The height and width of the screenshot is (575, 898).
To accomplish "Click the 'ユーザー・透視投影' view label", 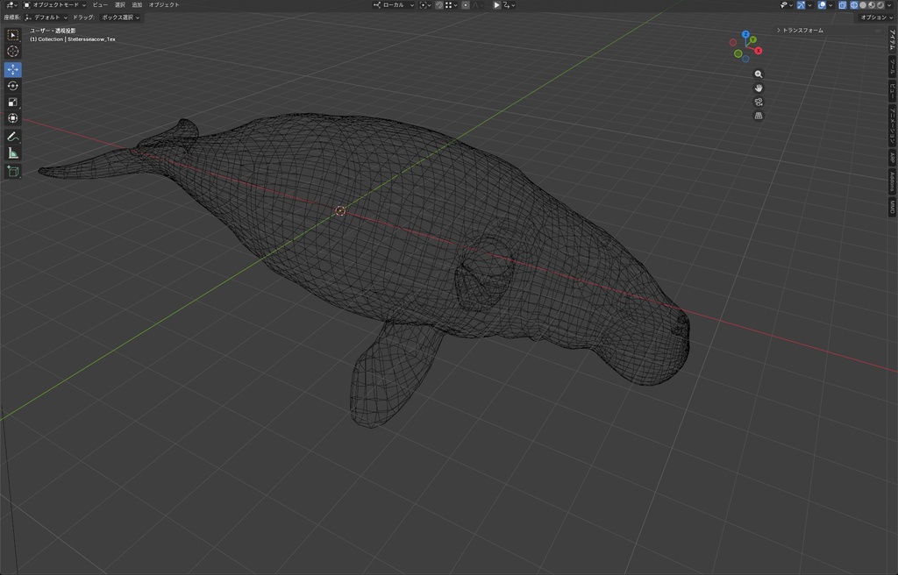I will [x=53, y=31].
